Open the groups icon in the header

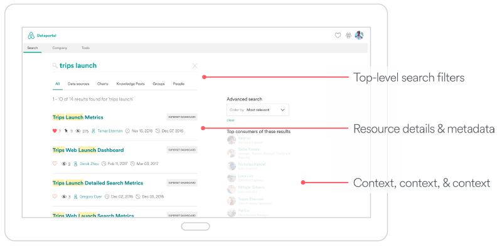coord(349,36)
